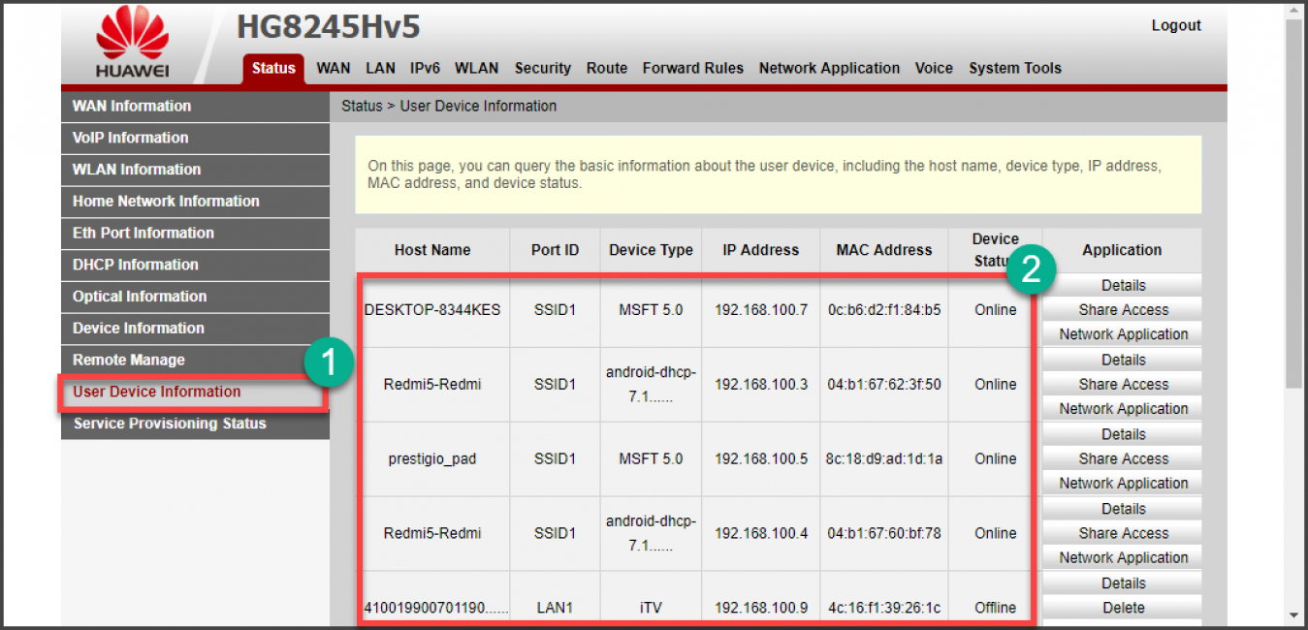1308x630 pixels.
Task: Click MAC address 04:b1:67:62:3f:50
Action: [883, 385]
